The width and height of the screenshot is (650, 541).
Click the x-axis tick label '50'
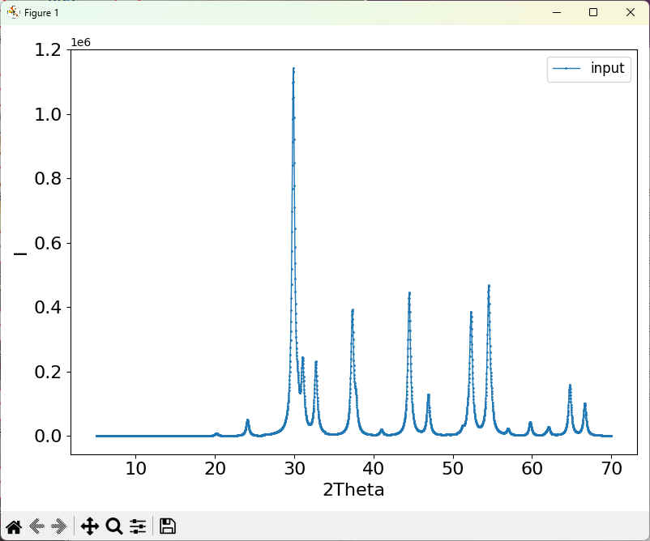pyautogui.click(x=453, y=468)
